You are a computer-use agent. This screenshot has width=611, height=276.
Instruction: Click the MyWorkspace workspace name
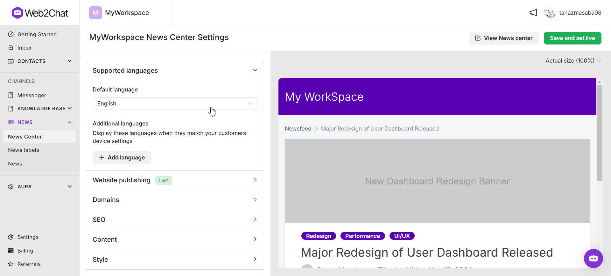click(127, 13)
